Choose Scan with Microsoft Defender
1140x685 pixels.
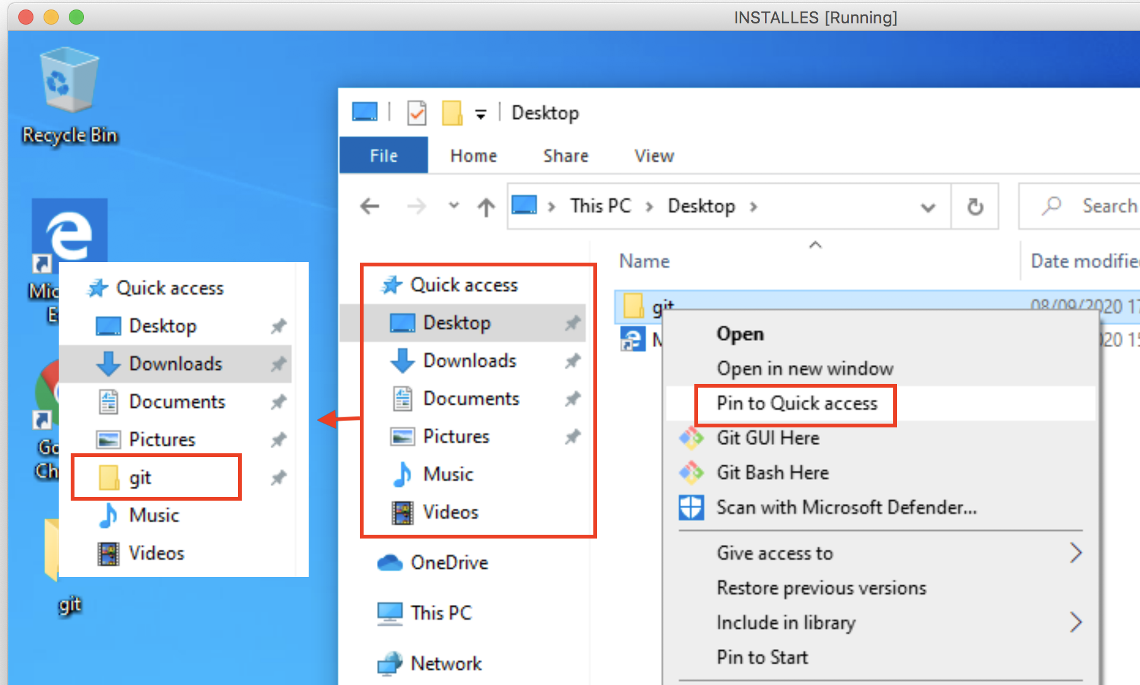pos(846,507)
